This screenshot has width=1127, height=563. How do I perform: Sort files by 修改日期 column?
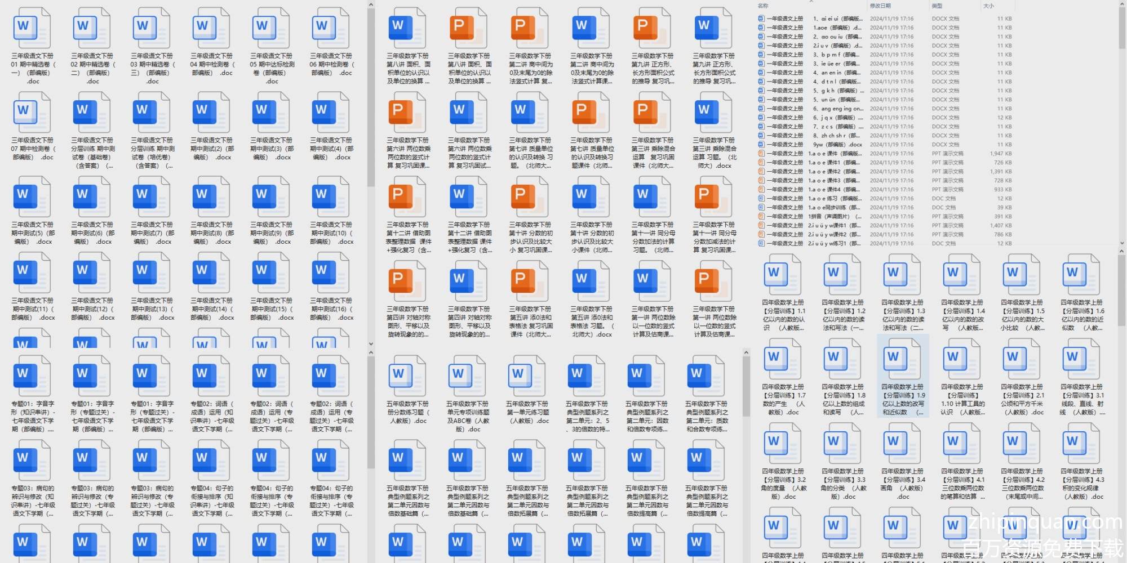click(x=880, y=6)
